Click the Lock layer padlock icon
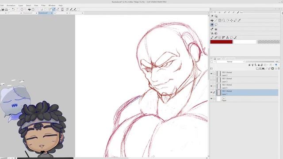The image size is (283, 159). tap(259, 65)
